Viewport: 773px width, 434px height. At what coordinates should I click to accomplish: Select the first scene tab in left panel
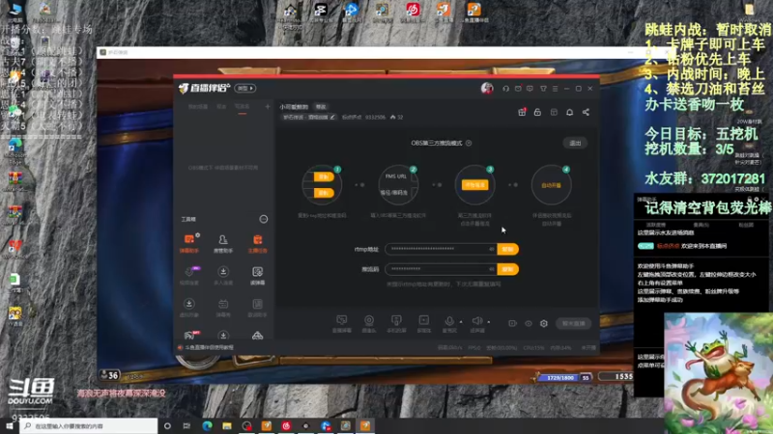click(198, 107)
